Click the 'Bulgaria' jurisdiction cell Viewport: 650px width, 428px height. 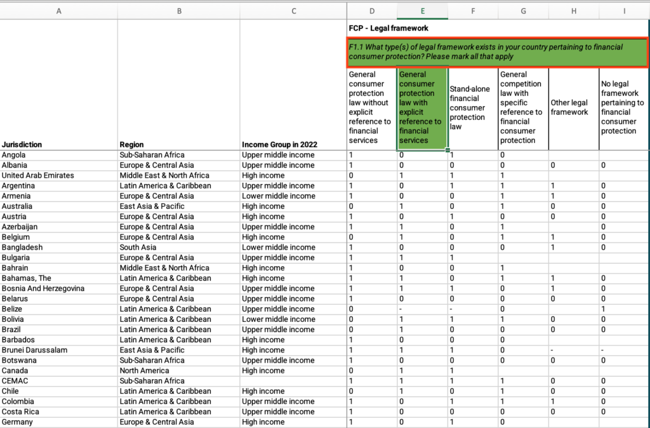click(x=59, y=258)
